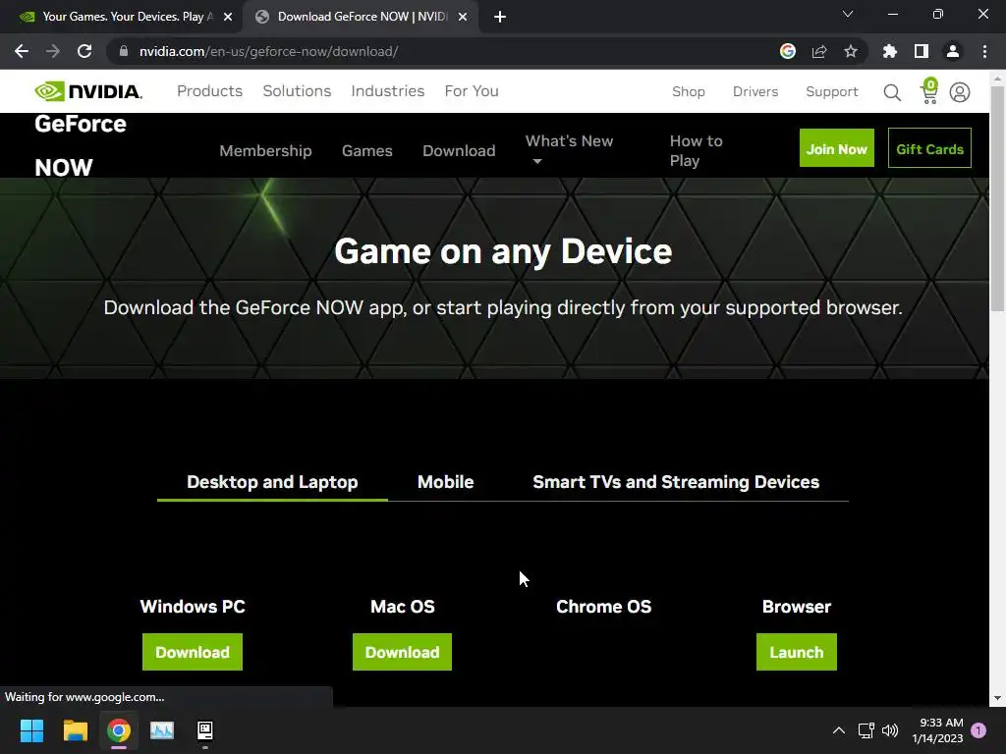The height and width of the screenshot is (754, 1006).
Task: Go to the Shop link
Action: [689, 91]
